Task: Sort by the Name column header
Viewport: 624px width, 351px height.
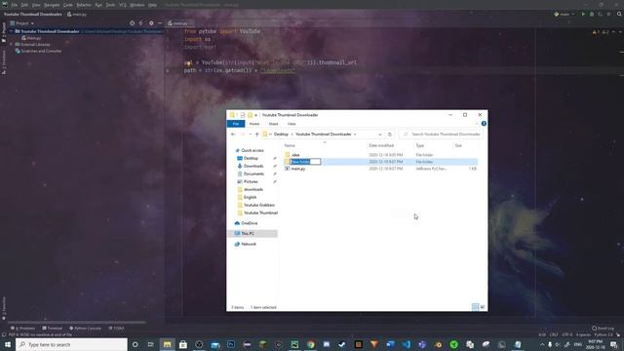Action: coord(290,145)
